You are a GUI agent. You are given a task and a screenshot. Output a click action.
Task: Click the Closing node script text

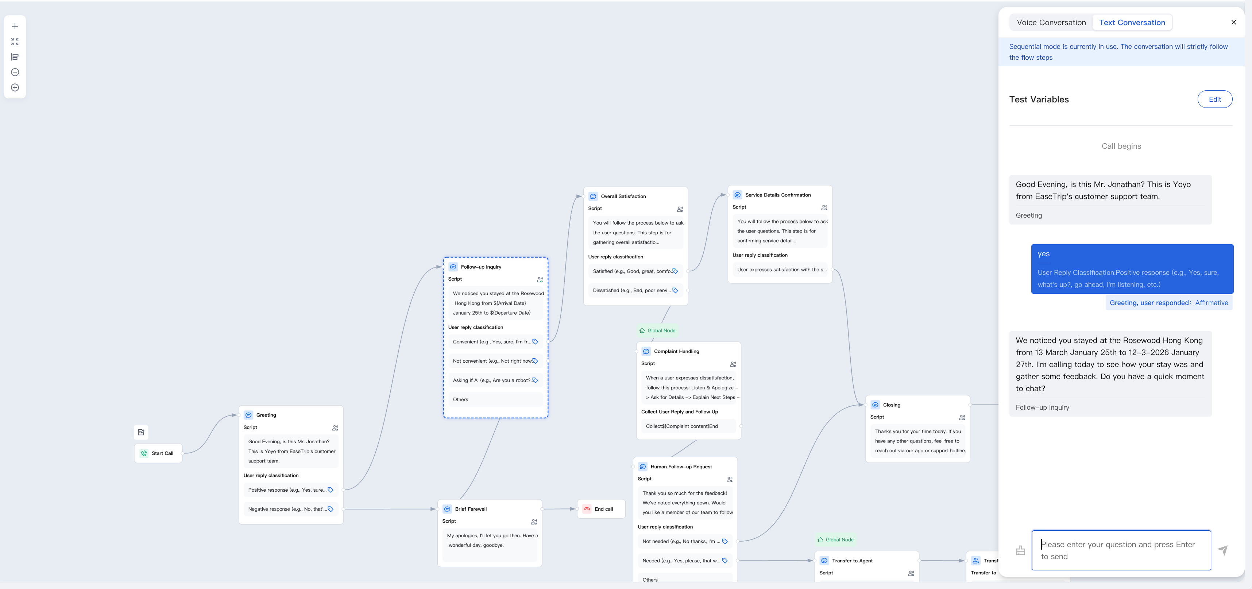point(917,441)
